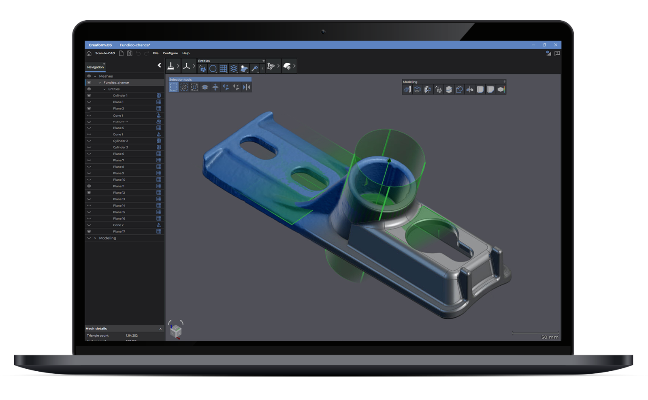Click the clean mesh brush tool

point(171,66)
